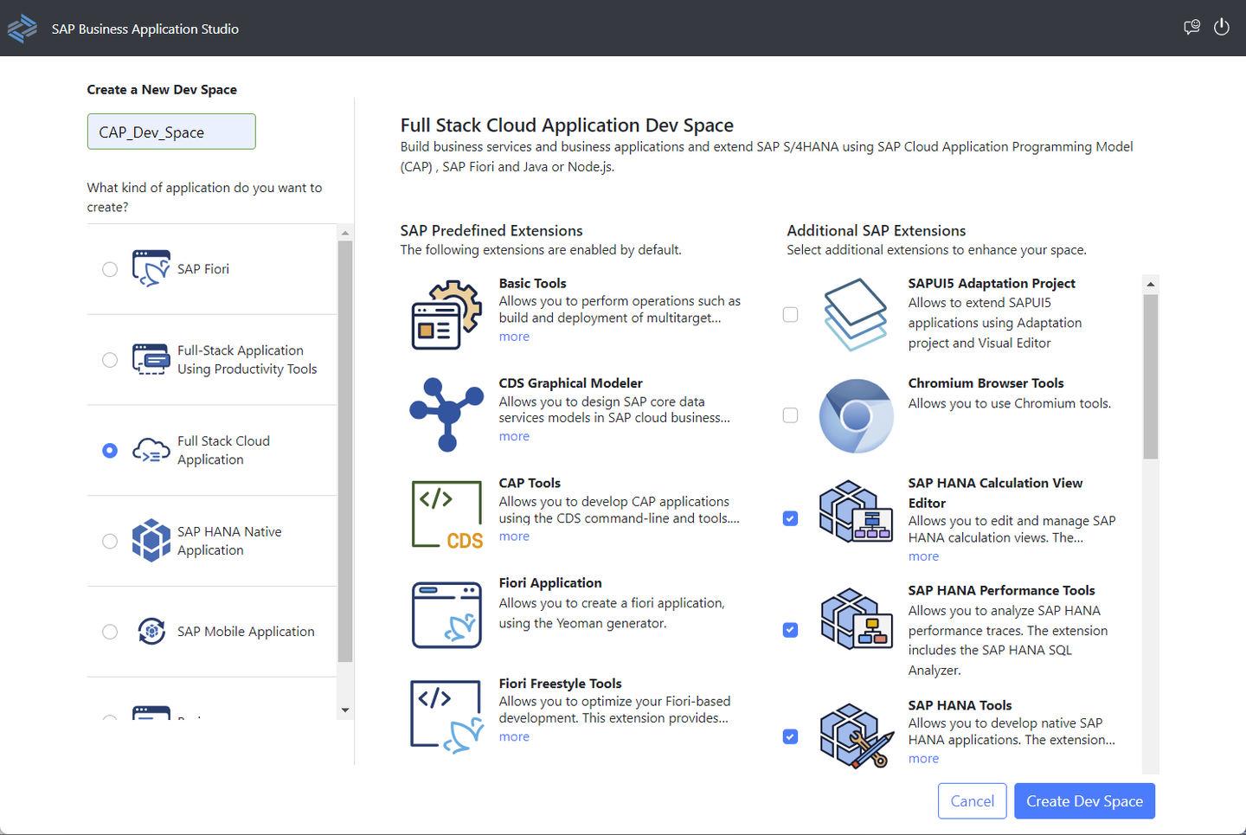Enable the SAPUI5 Adaptation Project checkbox
The image size is (1246, 835).
click(790, 315)
